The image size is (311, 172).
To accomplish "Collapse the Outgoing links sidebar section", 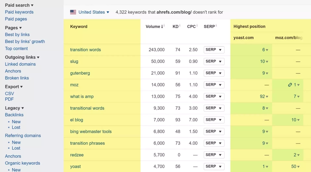I will point(22,57).
